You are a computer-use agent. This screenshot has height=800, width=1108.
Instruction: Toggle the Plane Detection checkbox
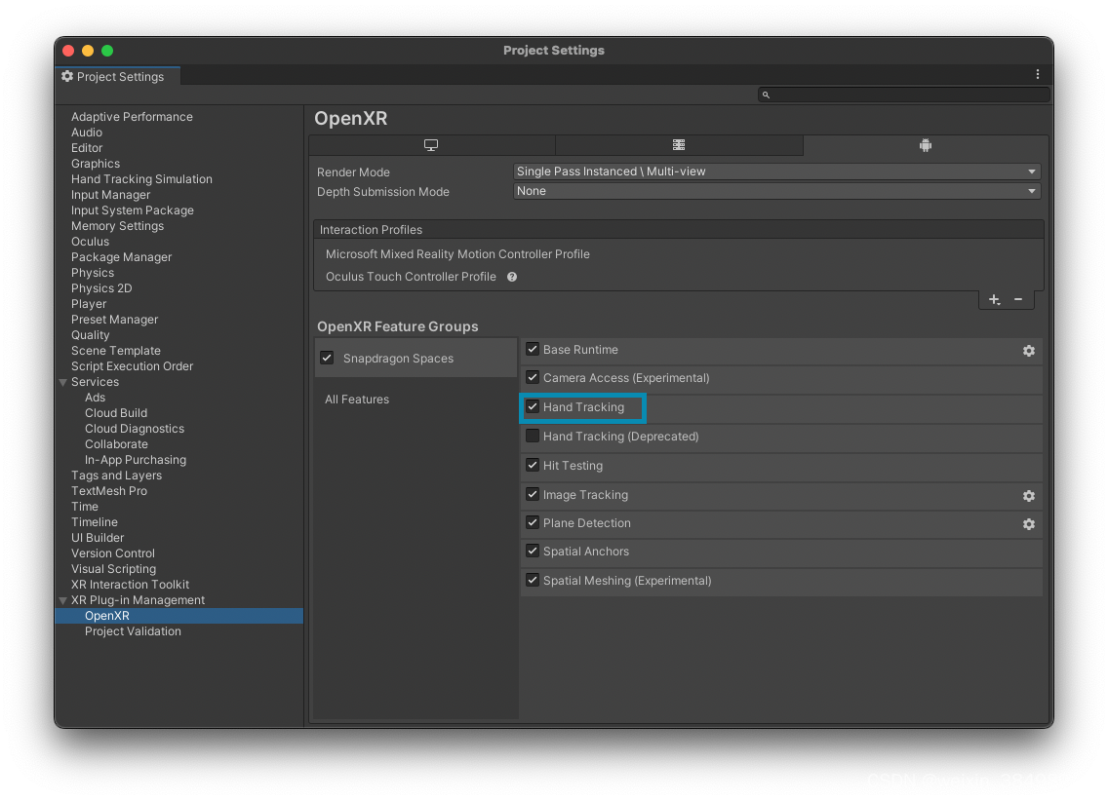point(533,523)
